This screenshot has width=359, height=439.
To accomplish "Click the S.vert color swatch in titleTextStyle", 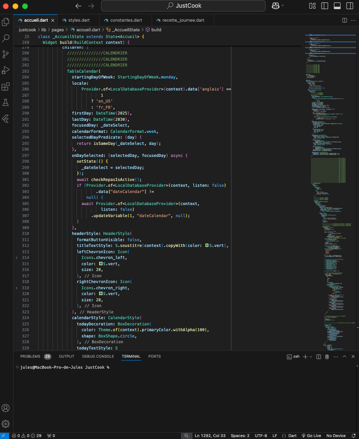I will [x=207, y=245].
